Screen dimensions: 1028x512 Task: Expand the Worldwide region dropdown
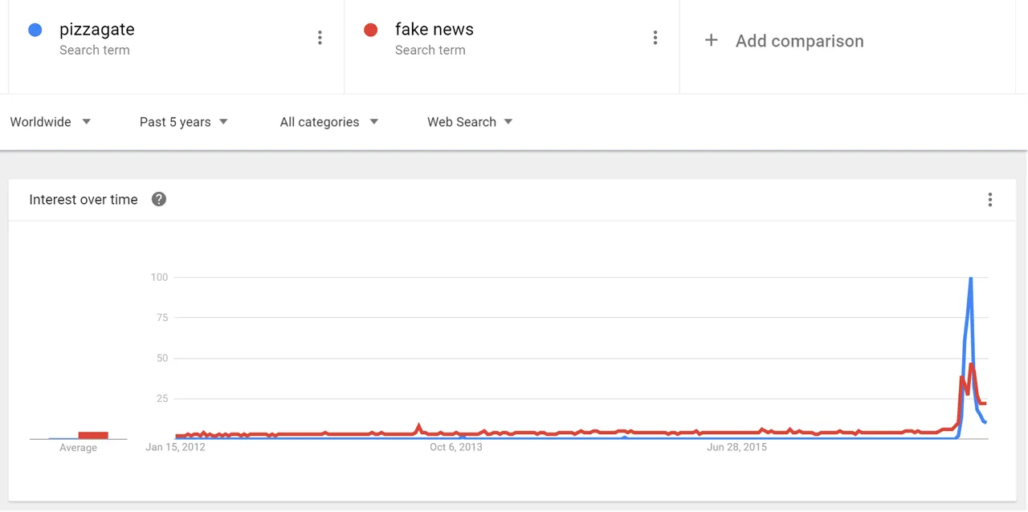[x=51, y=122]
